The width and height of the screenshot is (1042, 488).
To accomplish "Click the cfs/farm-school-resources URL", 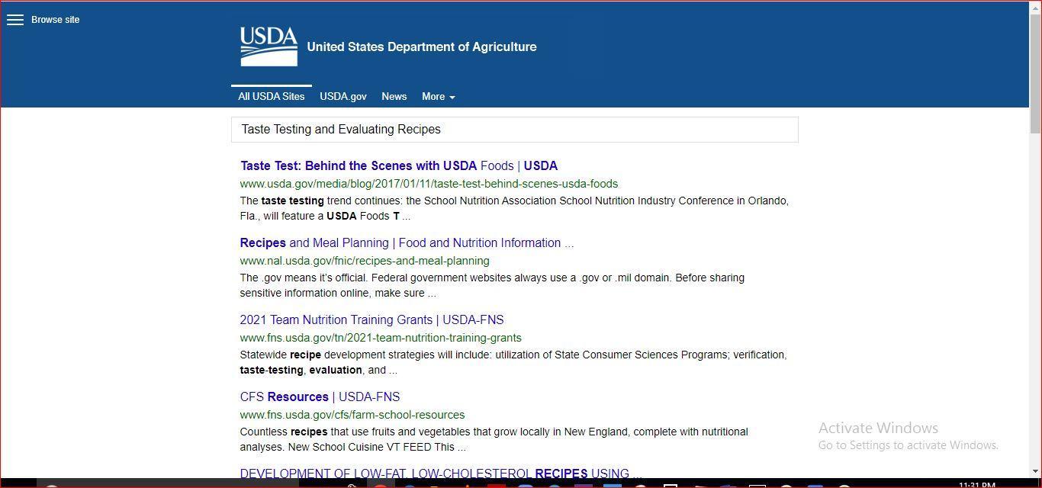I will point(352,415).
